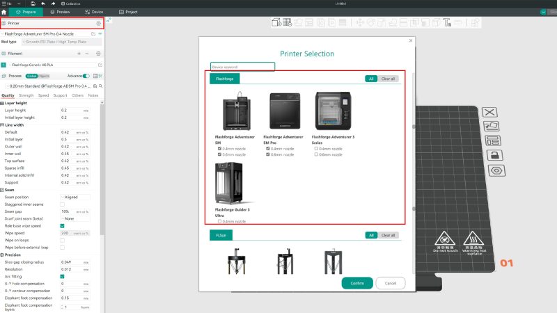Toggle the Advance switch
Image resolution: width=557 pixels, height=313 pixels.
click(86, 76)
